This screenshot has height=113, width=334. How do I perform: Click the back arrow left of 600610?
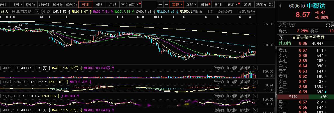(x=280, y=6)
